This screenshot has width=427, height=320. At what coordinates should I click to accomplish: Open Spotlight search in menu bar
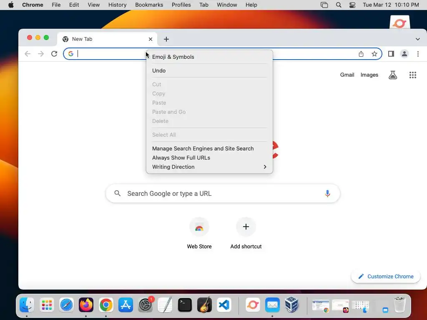tap(339, 5)
